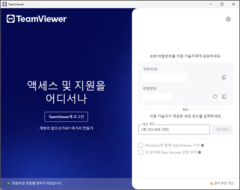
Task: Copy your ID with the copy icon
Action: [x=224, y=77]
